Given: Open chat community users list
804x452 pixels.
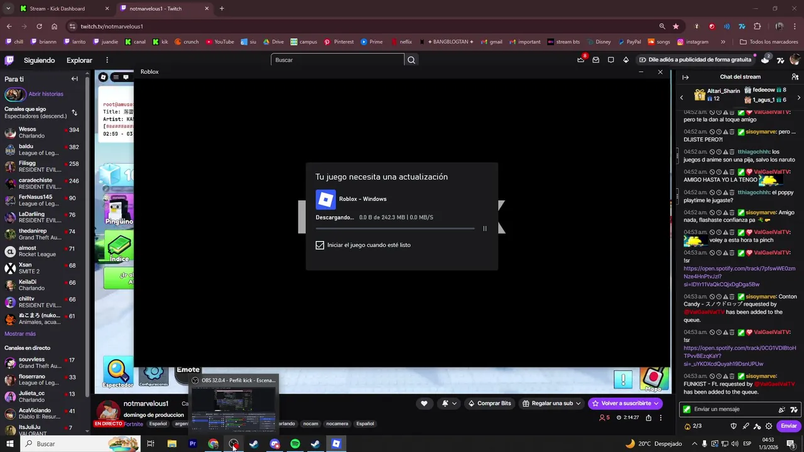Looking at the screenshot, I should click(795, 77).
